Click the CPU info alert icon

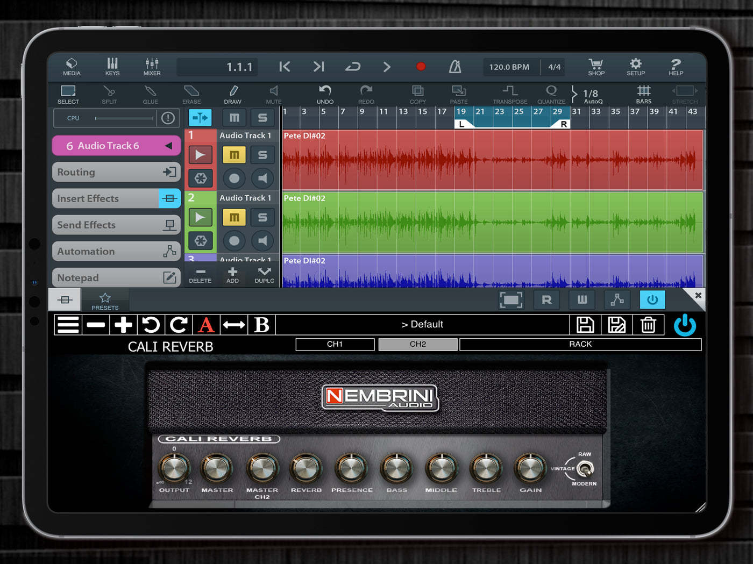click(168, 118)
